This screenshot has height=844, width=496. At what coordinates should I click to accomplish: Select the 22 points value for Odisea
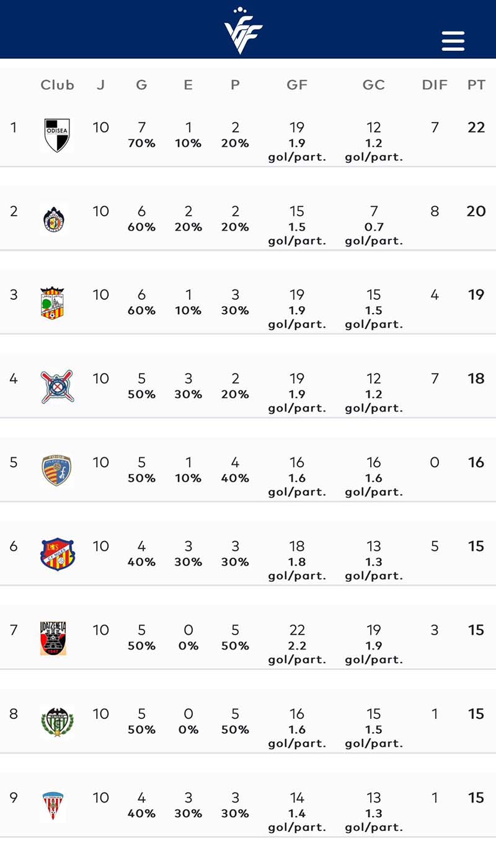tap(476, 127)
